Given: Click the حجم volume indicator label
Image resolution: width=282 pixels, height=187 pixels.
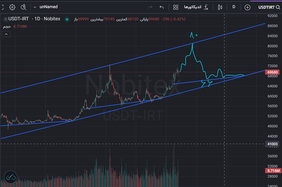Looking at the screenshot, I should pos(7,27).
